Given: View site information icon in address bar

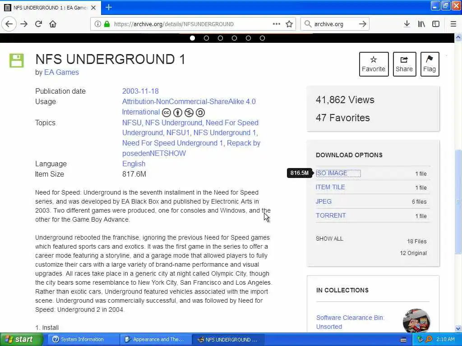Looking at the screenshot, I should (x=97, y=24).
